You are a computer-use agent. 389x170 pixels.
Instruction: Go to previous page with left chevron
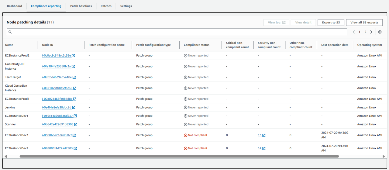point(354,32)
